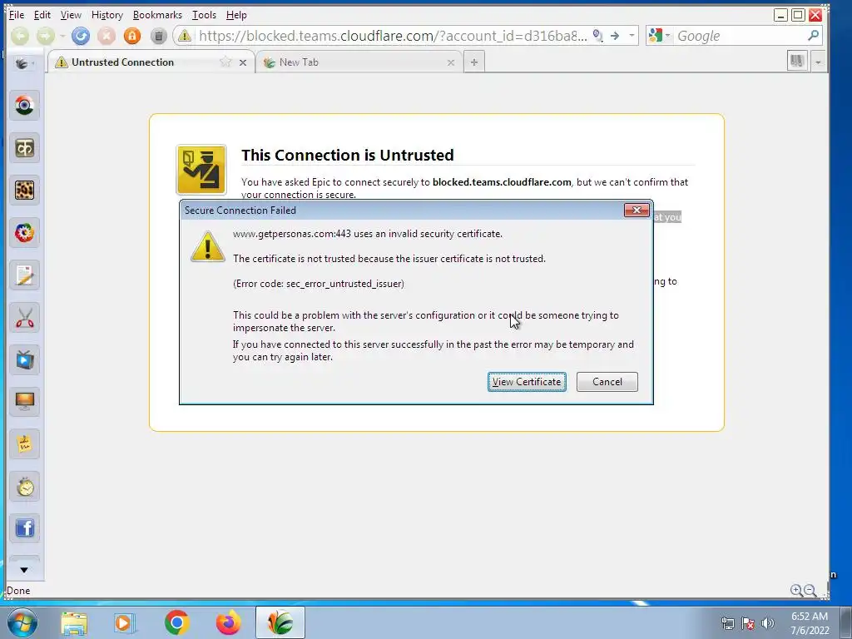852x639 pixels.
Task: Open the Tools menu
Action: pos(205,15)
